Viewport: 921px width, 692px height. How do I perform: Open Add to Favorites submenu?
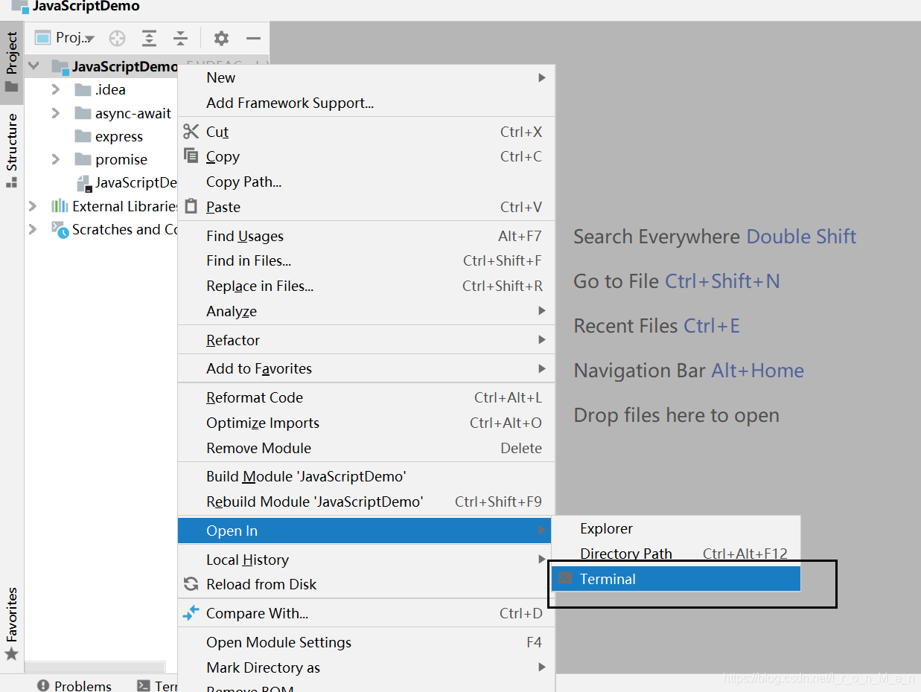point(366,368)
